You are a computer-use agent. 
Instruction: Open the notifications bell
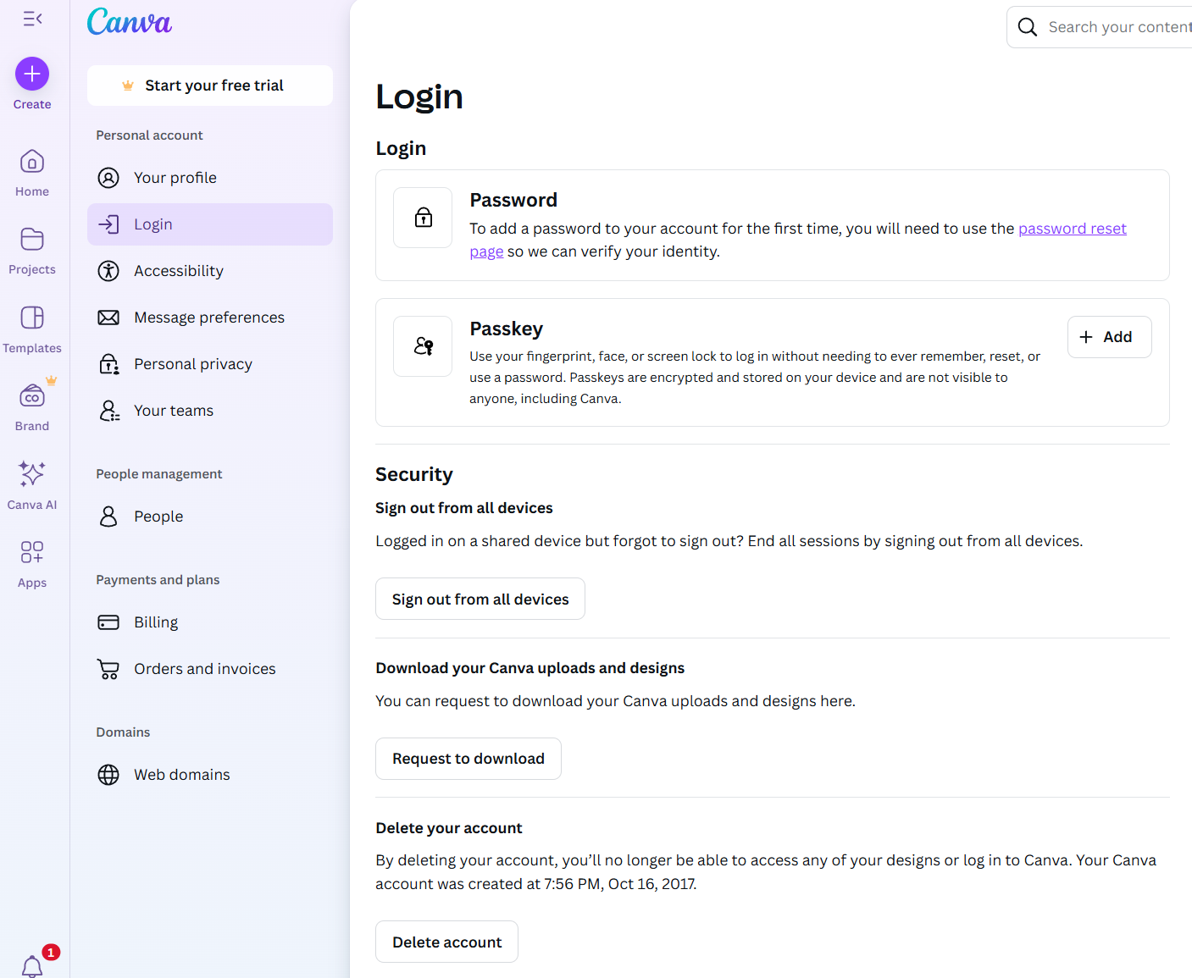[32, 966]
